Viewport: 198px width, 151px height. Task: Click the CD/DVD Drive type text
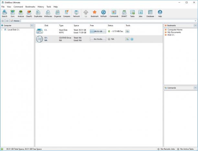click(x=65, y=38)
